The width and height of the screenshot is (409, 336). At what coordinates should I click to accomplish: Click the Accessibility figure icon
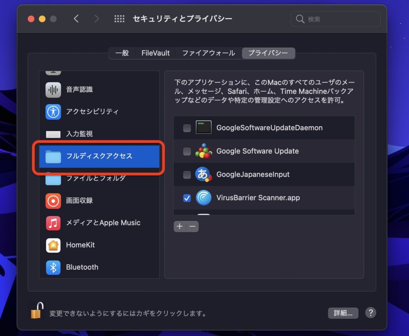coord(53,111)
